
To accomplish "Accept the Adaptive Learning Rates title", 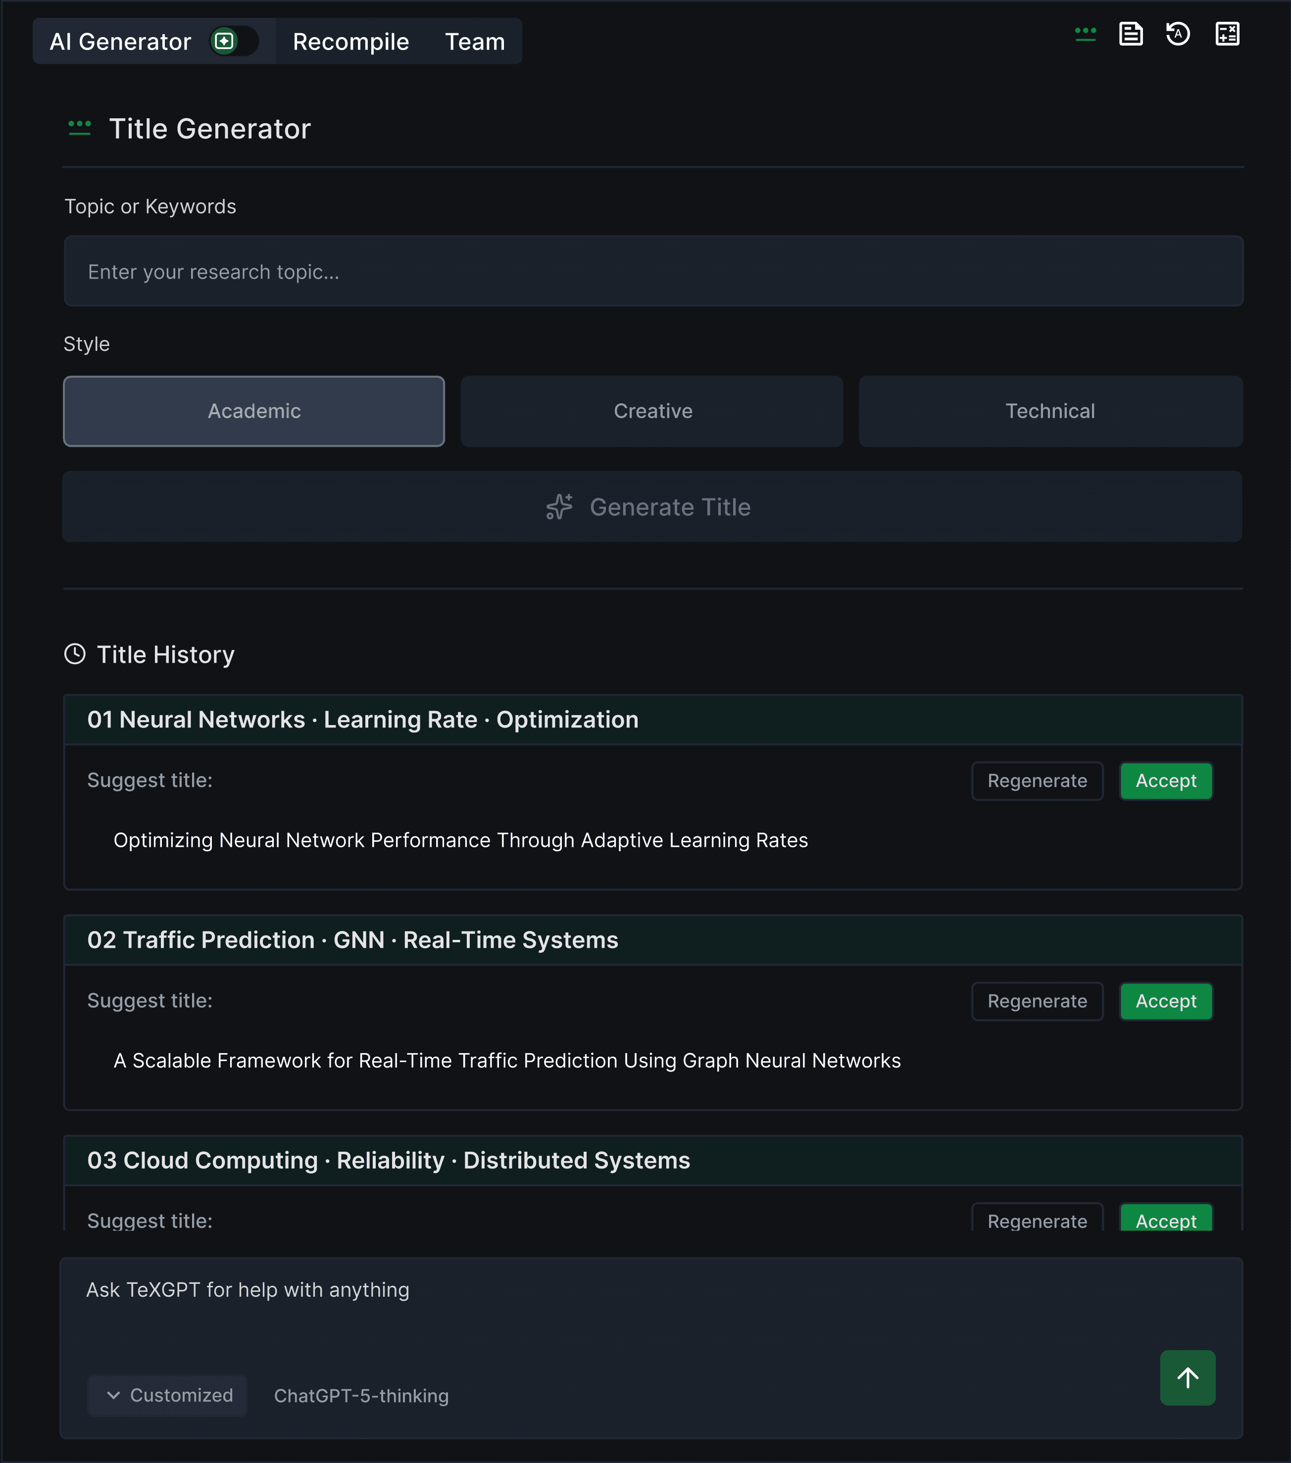I will pyautogui.click(x=1166, y=781).
